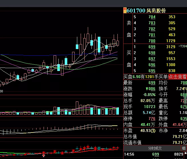Click buy 1 volume 3129

[x=171, y=47]
